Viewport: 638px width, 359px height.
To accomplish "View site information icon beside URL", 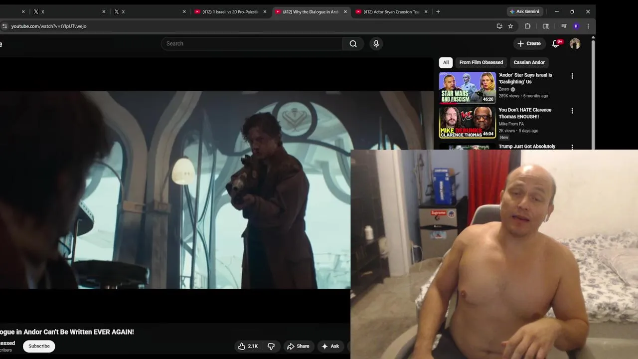I will (x=4, y=26).
